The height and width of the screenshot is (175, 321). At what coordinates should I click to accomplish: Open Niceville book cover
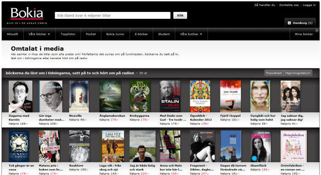pos(79,96)
